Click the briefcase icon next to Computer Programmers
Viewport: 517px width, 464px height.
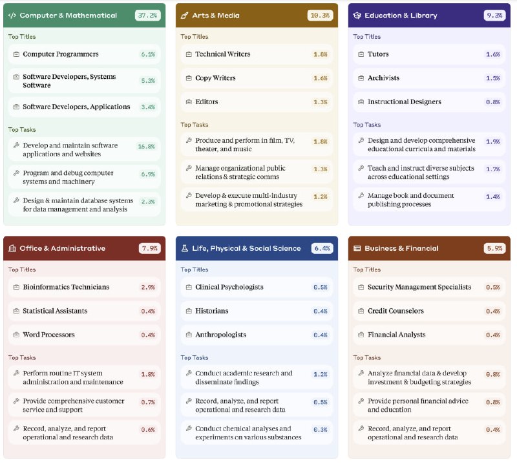(x=16, y=54)
